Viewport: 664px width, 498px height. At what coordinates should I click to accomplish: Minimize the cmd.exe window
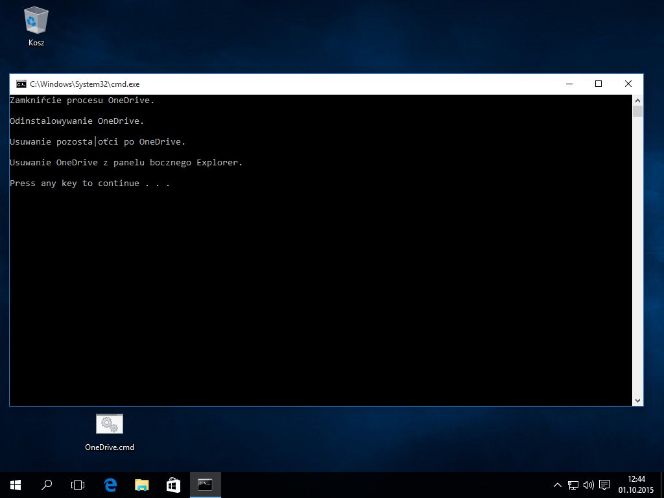tap(569, 84)
